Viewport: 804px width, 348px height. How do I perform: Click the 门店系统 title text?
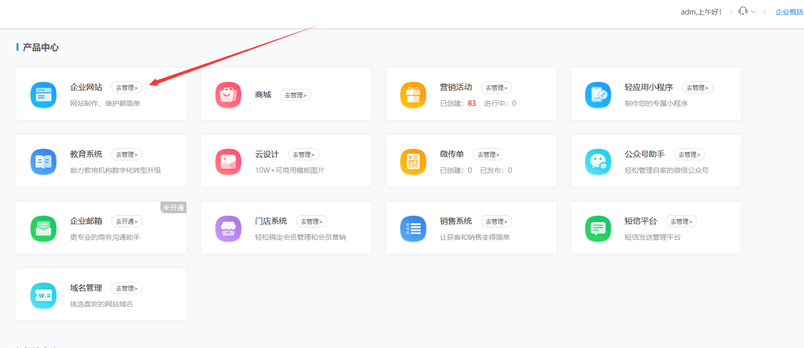point(271,221)
